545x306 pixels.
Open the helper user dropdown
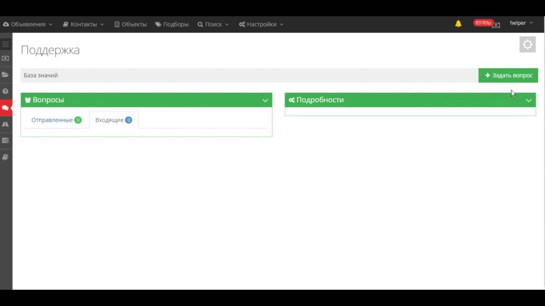click(x=522, y=23)
